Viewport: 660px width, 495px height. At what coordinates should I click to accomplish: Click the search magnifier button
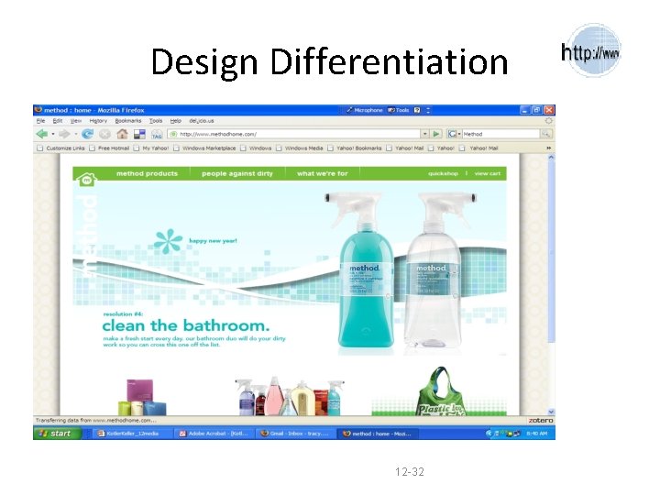(x=545, y=134)
